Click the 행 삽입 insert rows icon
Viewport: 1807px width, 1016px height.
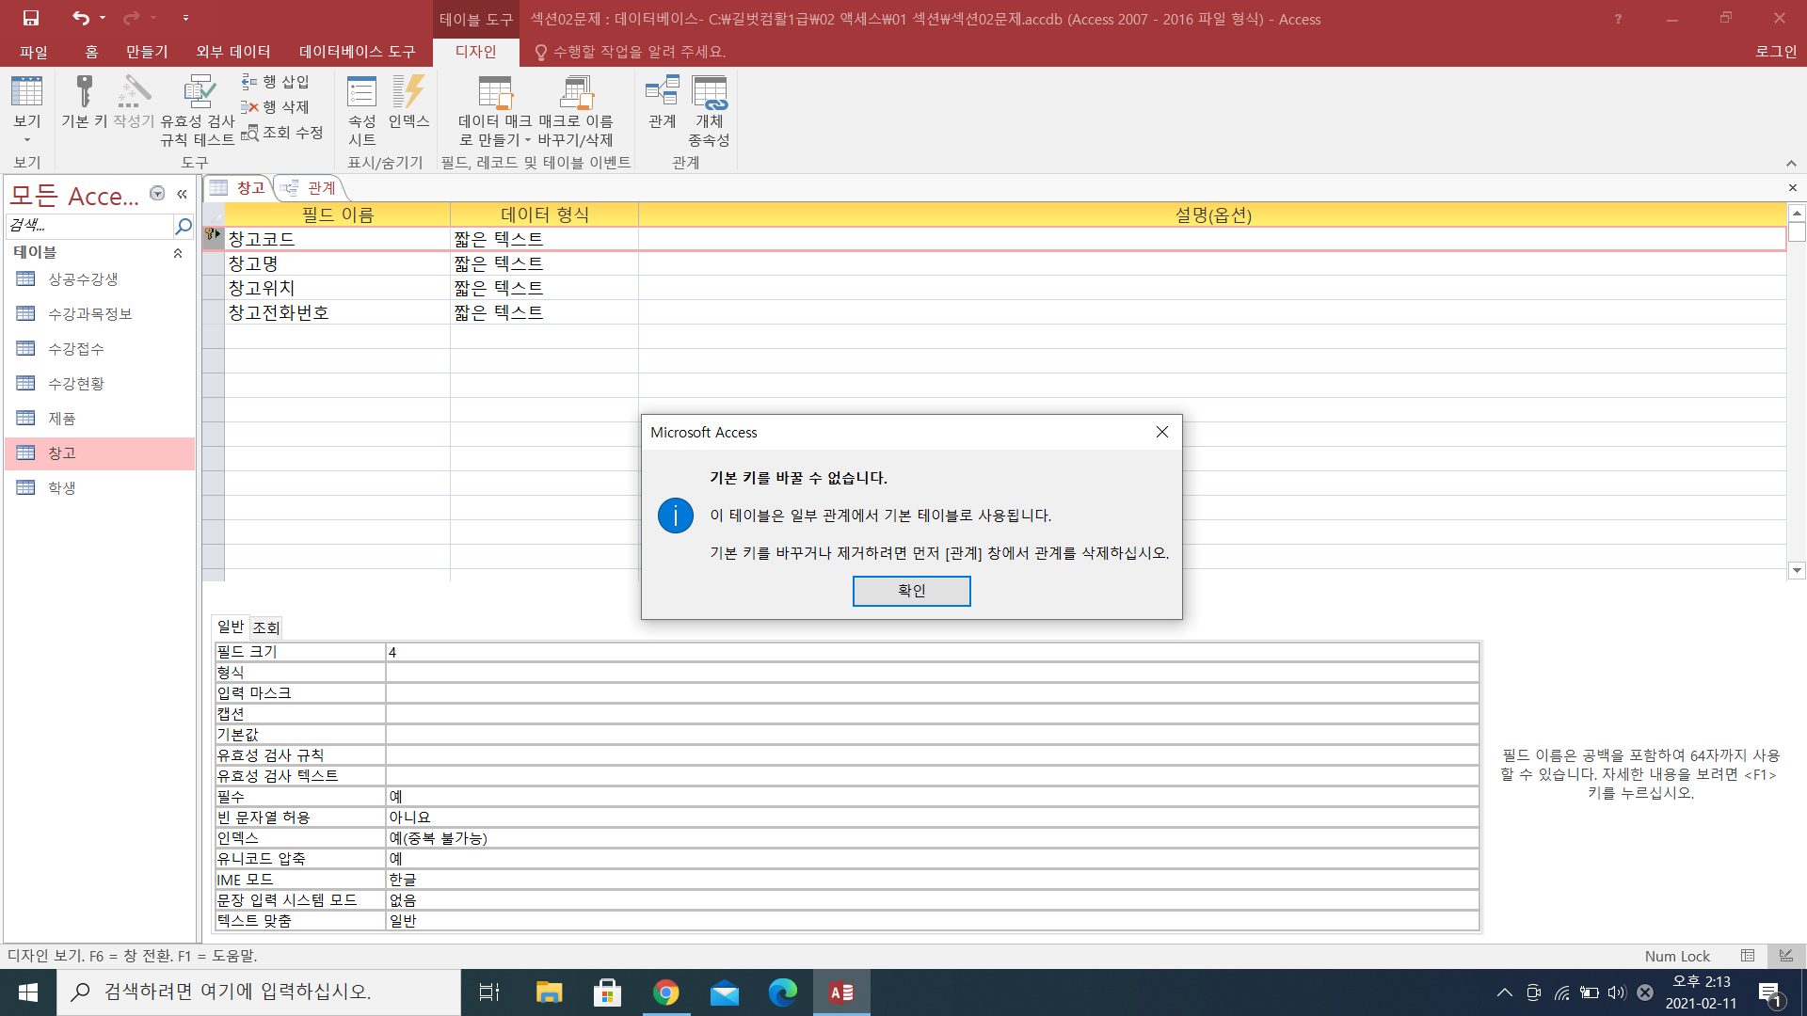[x=249, y=82]
